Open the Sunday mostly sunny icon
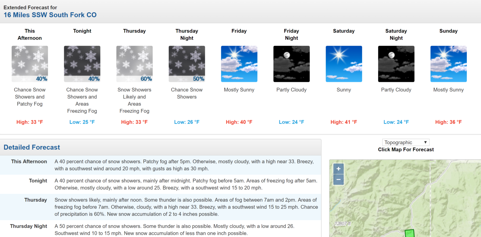481x237 pixels. 449,64
